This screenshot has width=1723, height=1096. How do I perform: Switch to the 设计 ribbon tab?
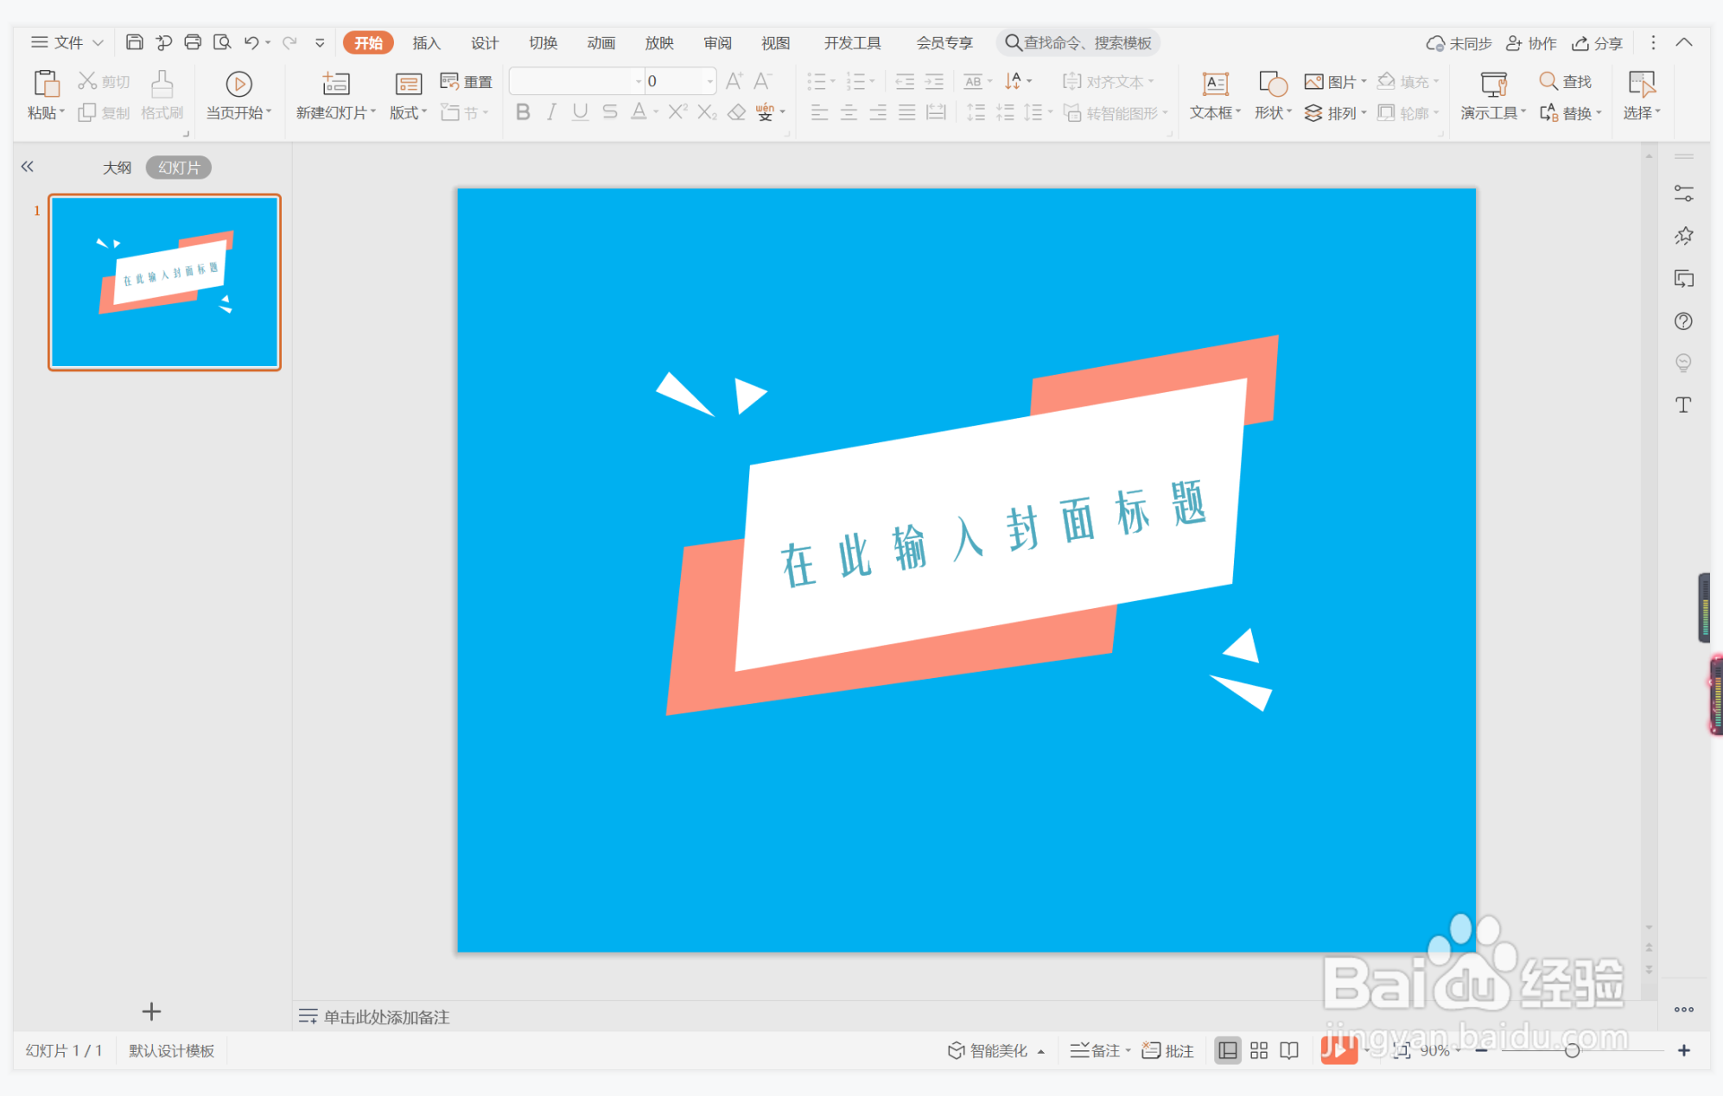click(x=484, y=42)
